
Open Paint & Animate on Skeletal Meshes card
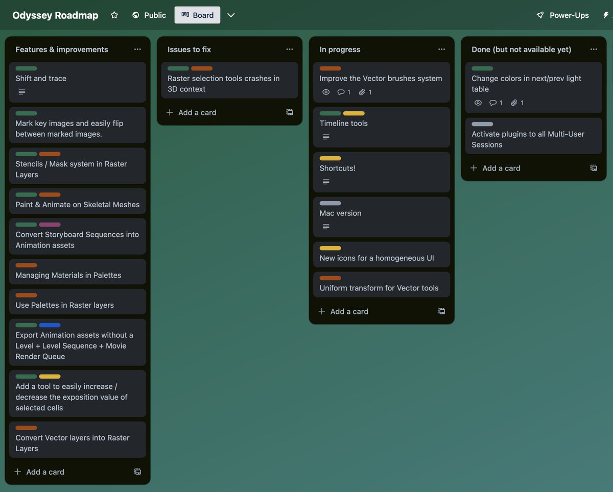pos(78,201)
